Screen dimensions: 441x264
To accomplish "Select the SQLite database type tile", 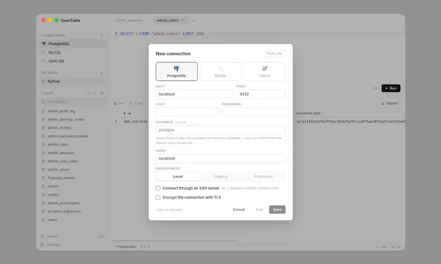I will [265, 72].
